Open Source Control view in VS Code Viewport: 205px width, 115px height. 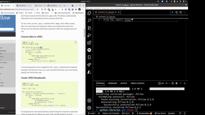click(x=89, y=28)
